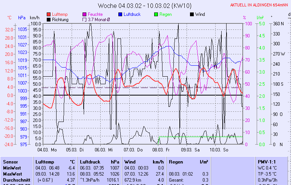Image resolution: width=291 pixels, height=185 pixels.
Task: Open the 'Regen' column header in table
Action: tap(176, 162)
